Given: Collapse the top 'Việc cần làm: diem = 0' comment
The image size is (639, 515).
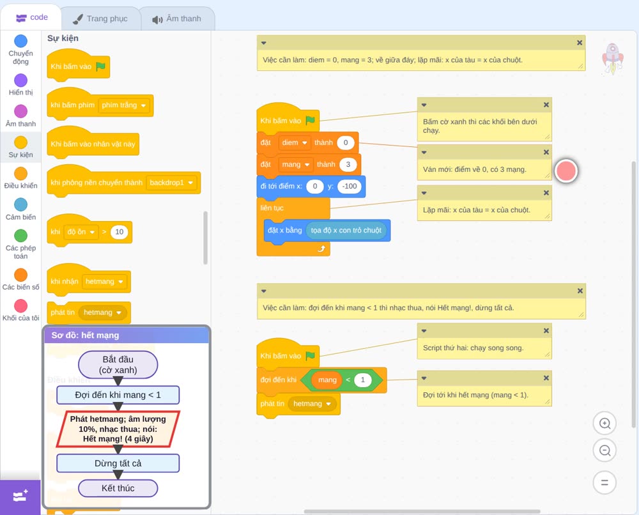Looking at the screenshot, I should tap(264, 43).
